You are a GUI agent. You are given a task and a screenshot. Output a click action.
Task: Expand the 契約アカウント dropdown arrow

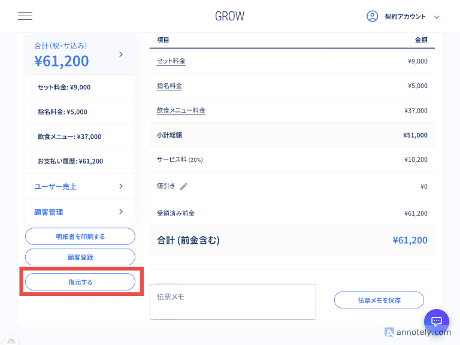(437, 17)
